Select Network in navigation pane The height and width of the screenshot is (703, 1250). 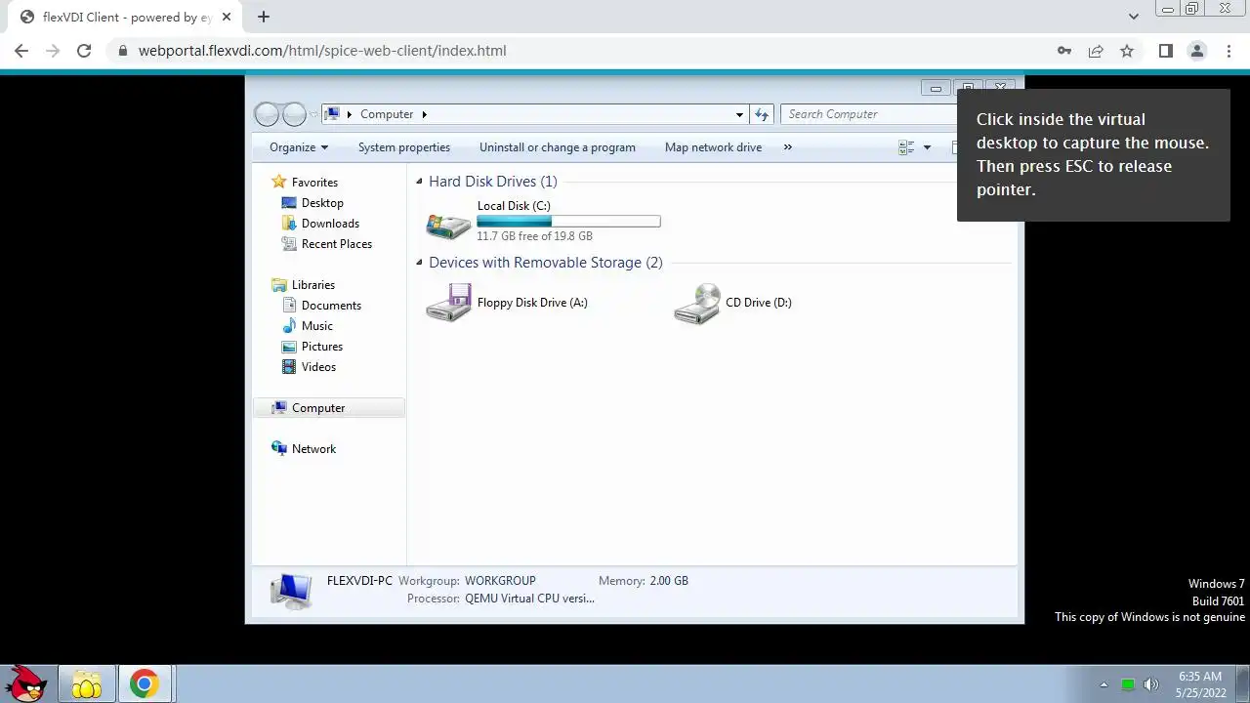[x=313, y=449]
